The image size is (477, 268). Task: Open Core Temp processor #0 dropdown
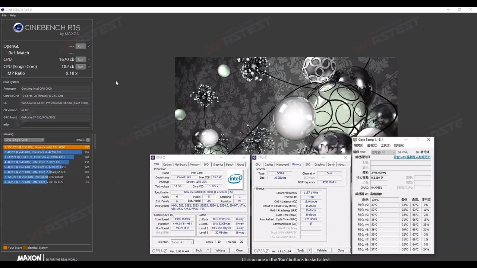[383, 152]
